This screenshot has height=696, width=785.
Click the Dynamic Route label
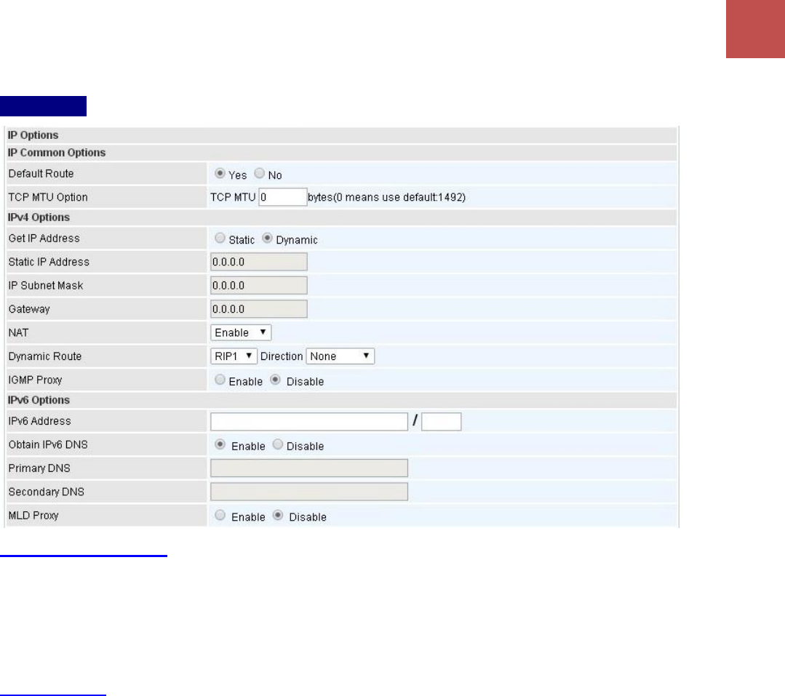pos(45,356)
